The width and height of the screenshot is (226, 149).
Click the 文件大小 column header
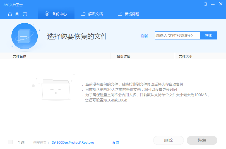tap(185, 56)
